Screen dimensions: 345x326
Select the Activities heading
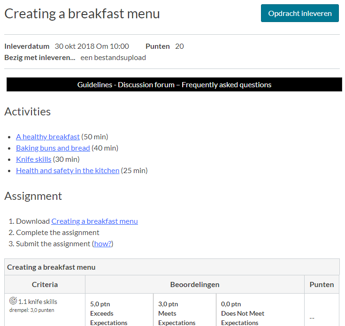[x=28, y=112]
